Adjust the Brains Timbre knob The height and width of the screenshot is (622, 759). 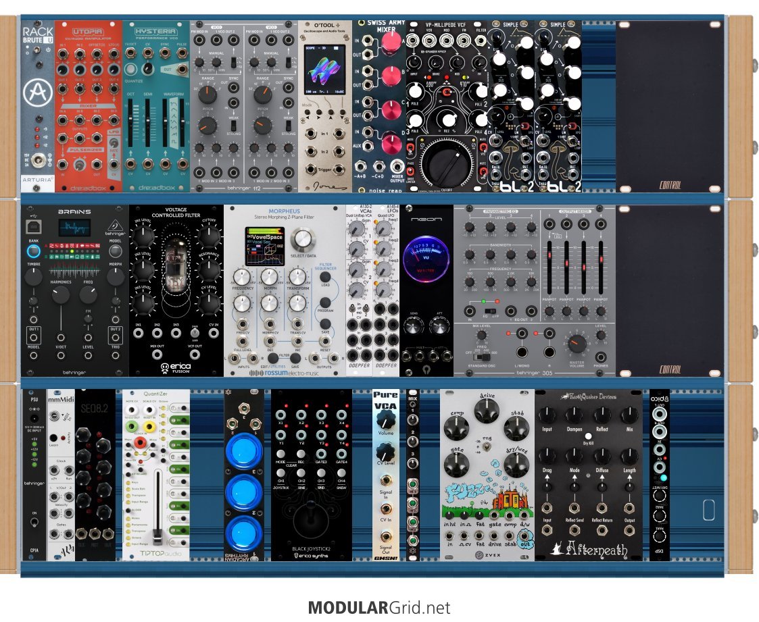pos(33,277)
